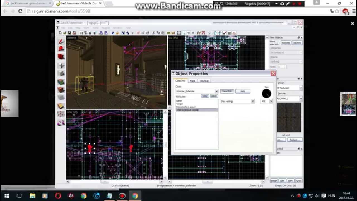Click the red-white texture toolbar icon
Screen dimensions: 357x201
[204, 33]
